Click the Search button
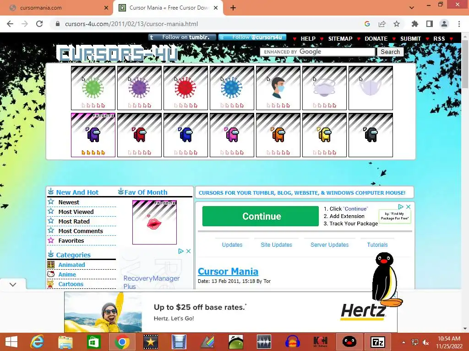The height and width of the screenshot is (351, 469). click(x=390, y=52)
